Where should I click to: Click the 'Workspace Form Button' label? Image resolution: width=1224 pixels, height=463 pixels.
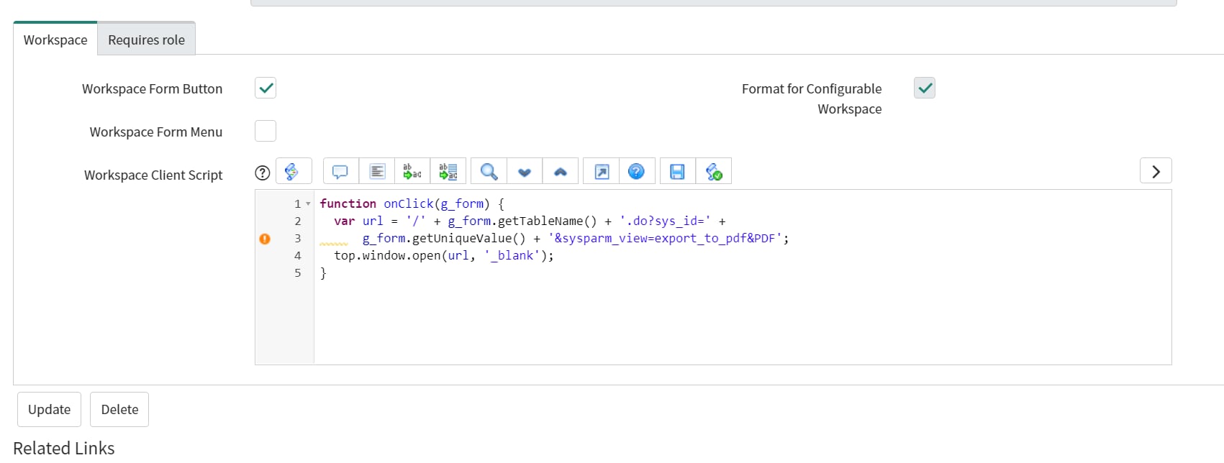point(152,88)
